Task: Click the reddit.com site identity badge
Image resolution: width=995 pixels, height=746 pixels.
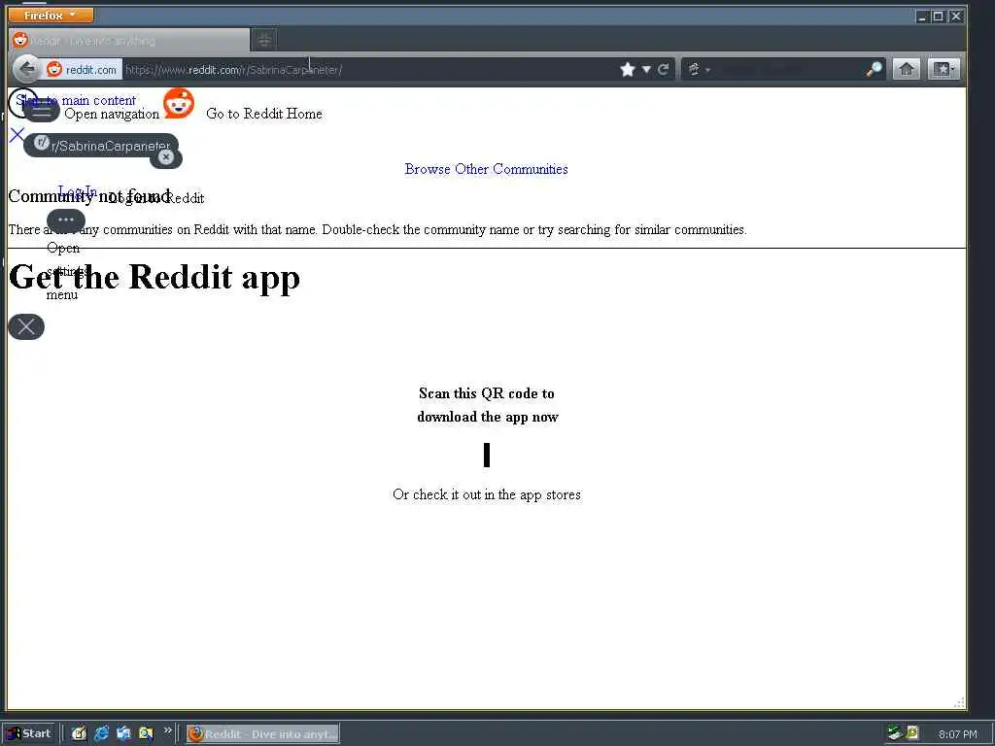Action: point(83,69)
